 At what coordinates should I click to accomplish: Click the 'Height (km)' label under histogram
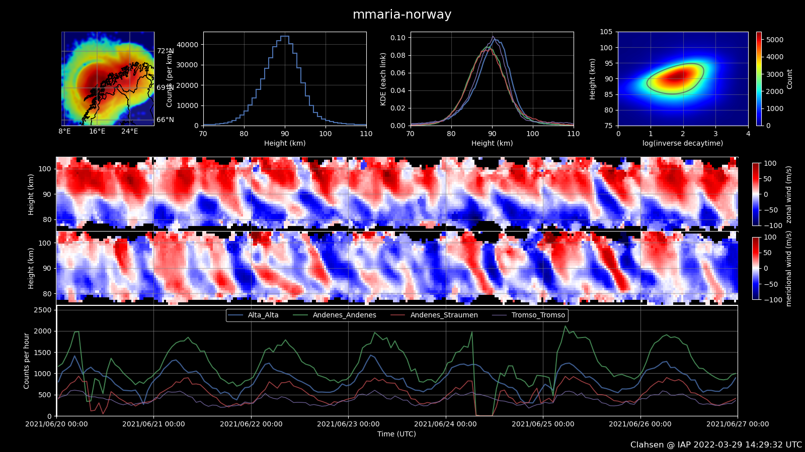[285, 143]
